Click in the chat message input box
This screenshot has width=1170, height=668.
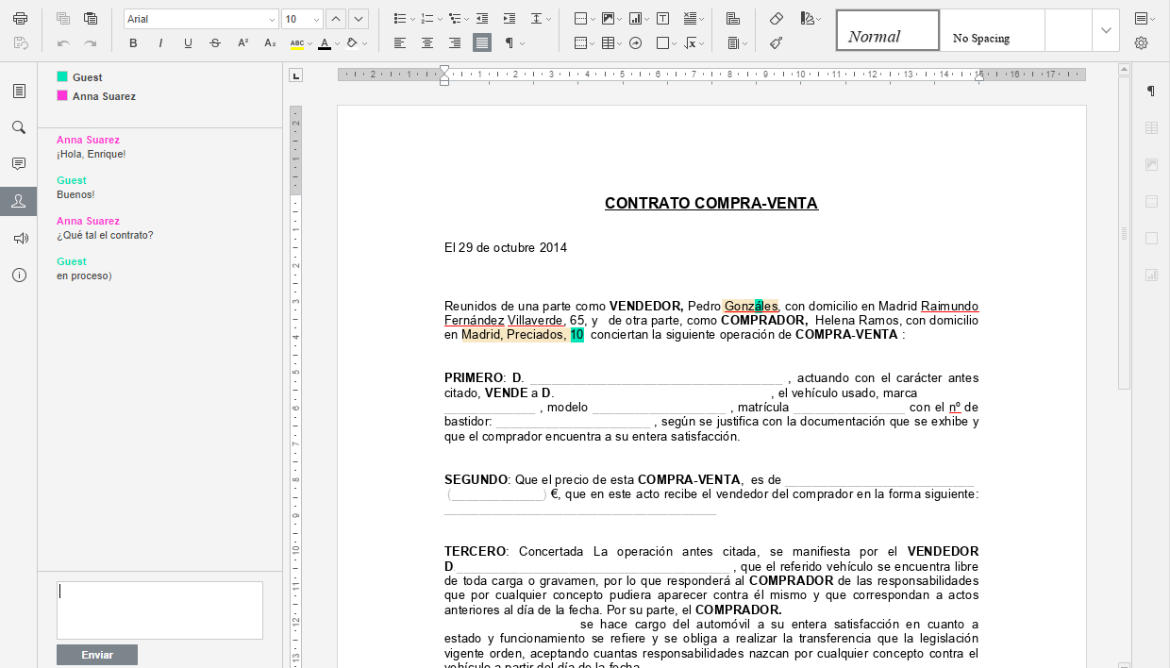tap(159, 610)
